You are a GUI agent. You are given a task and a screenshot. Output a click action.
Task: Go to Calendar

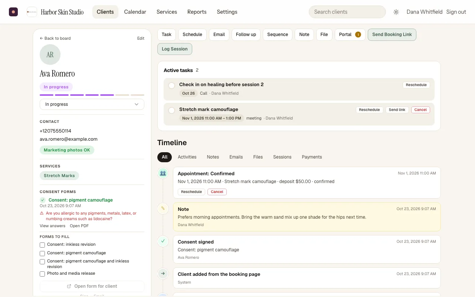(x=135, y=12)
